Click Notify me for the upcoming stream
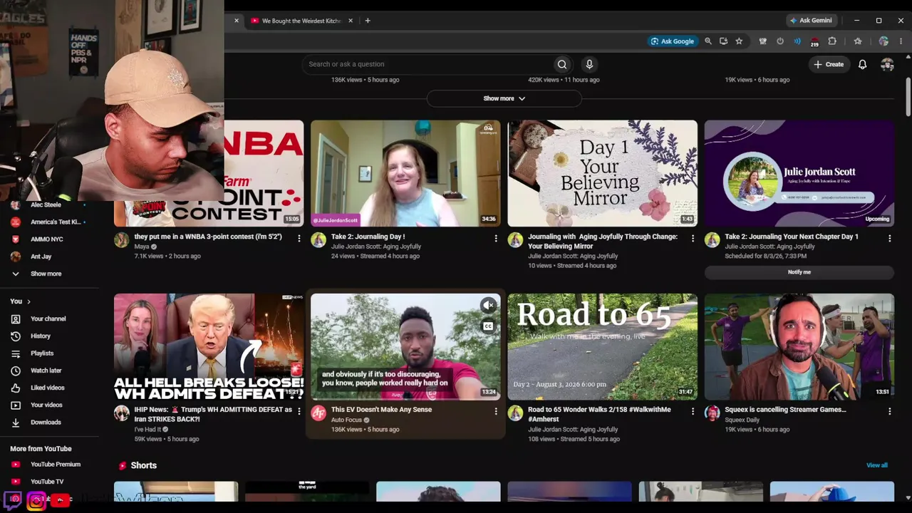Screen dimensions: 912x513 799,272
